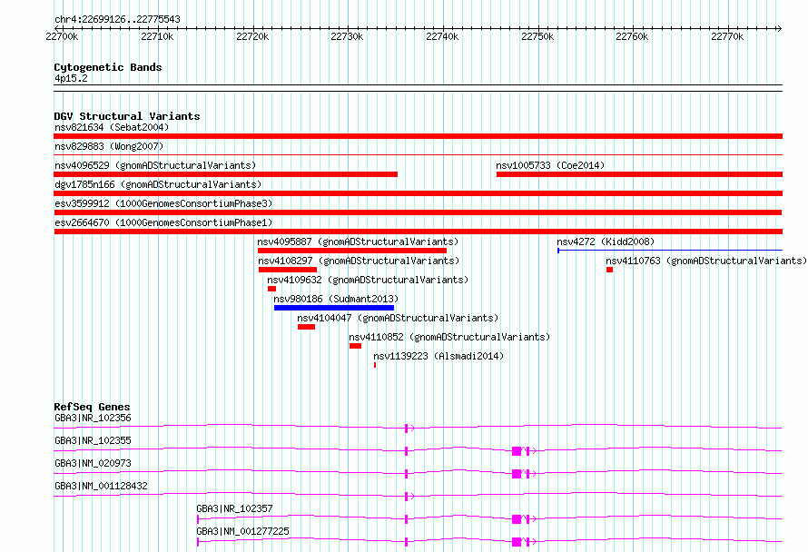Select the nsv4108297 variant red bar
Screen dimensions: 808x552
(288, 270)
